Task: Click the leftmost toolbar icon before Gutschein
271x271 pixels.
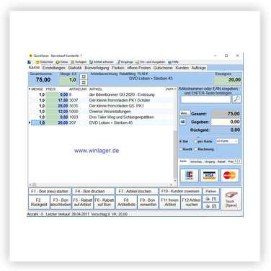Action: pos(30,62)
